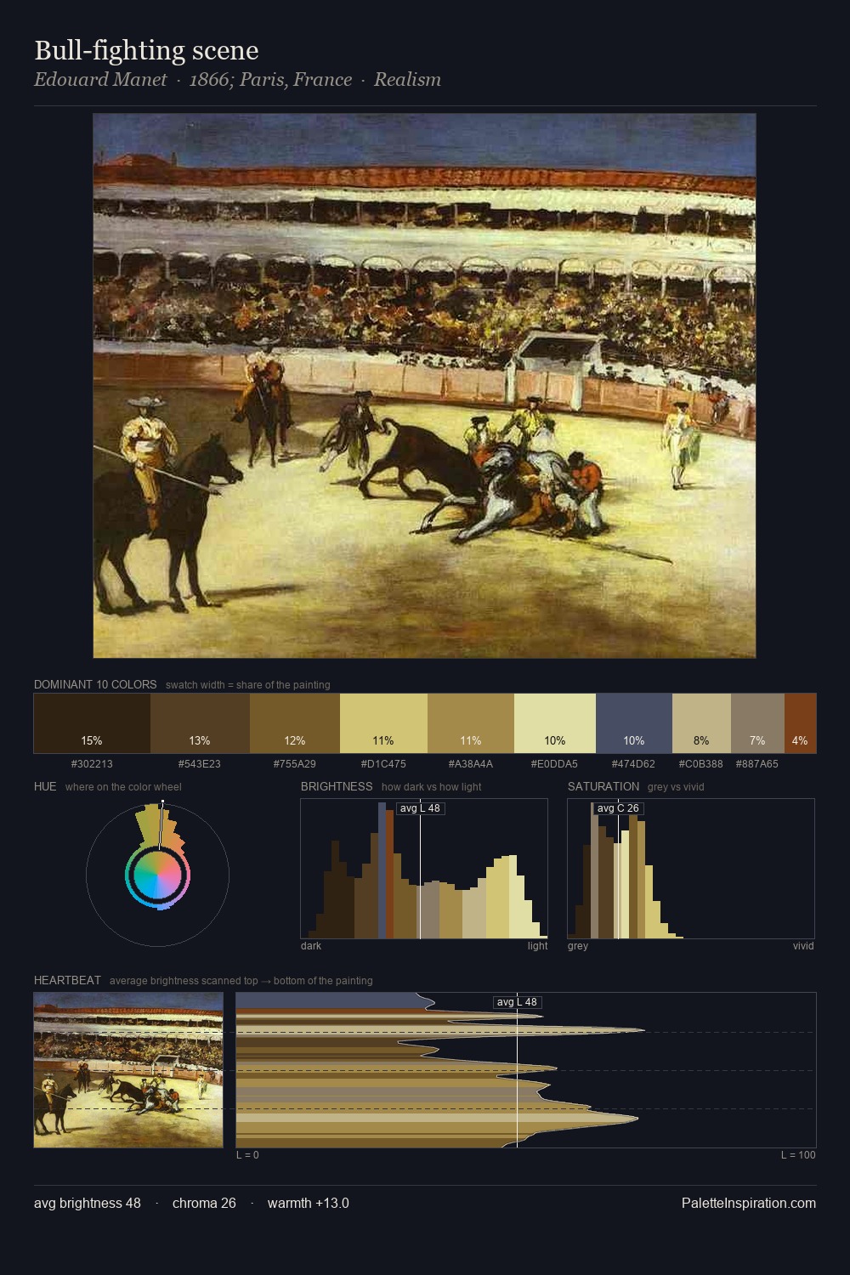Click the "#302213" hex code text
Image resolution: width=850 pixels, height=1275 pixels.
[92, 763]
